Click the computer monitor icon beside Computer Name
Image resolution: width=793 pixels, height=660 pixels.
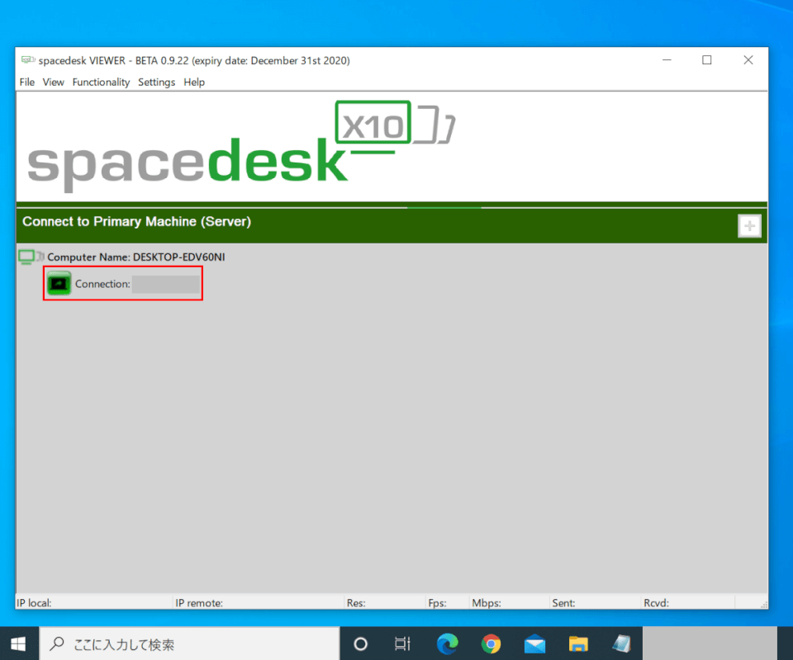[x=31, y=257]
